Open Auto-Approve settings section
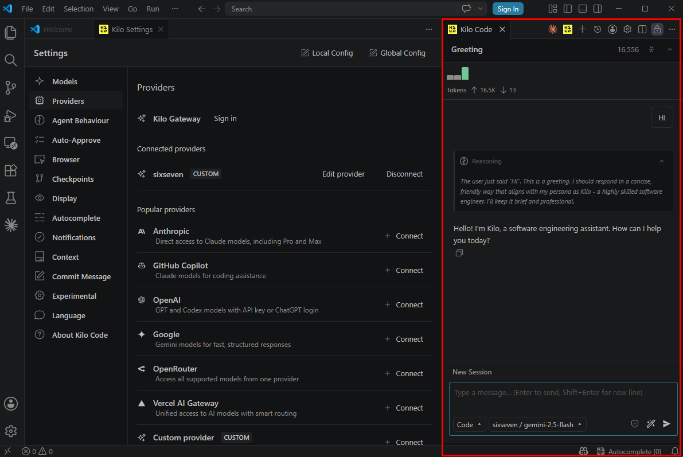683x457 pixels. coord(76,140)
